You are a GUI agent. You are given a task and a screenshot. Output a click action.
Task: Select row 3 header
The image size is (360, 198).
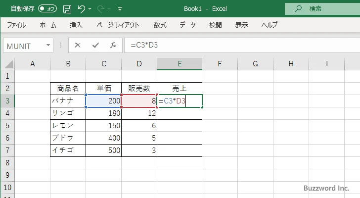tap(7, 101)
